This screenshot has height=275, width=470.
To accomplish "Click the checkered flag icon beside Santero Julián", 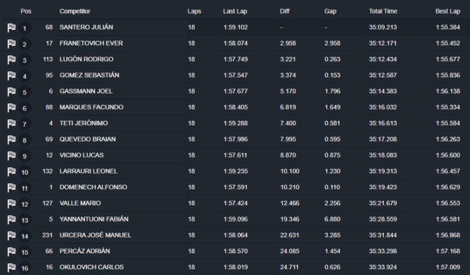I will point(11,27).
